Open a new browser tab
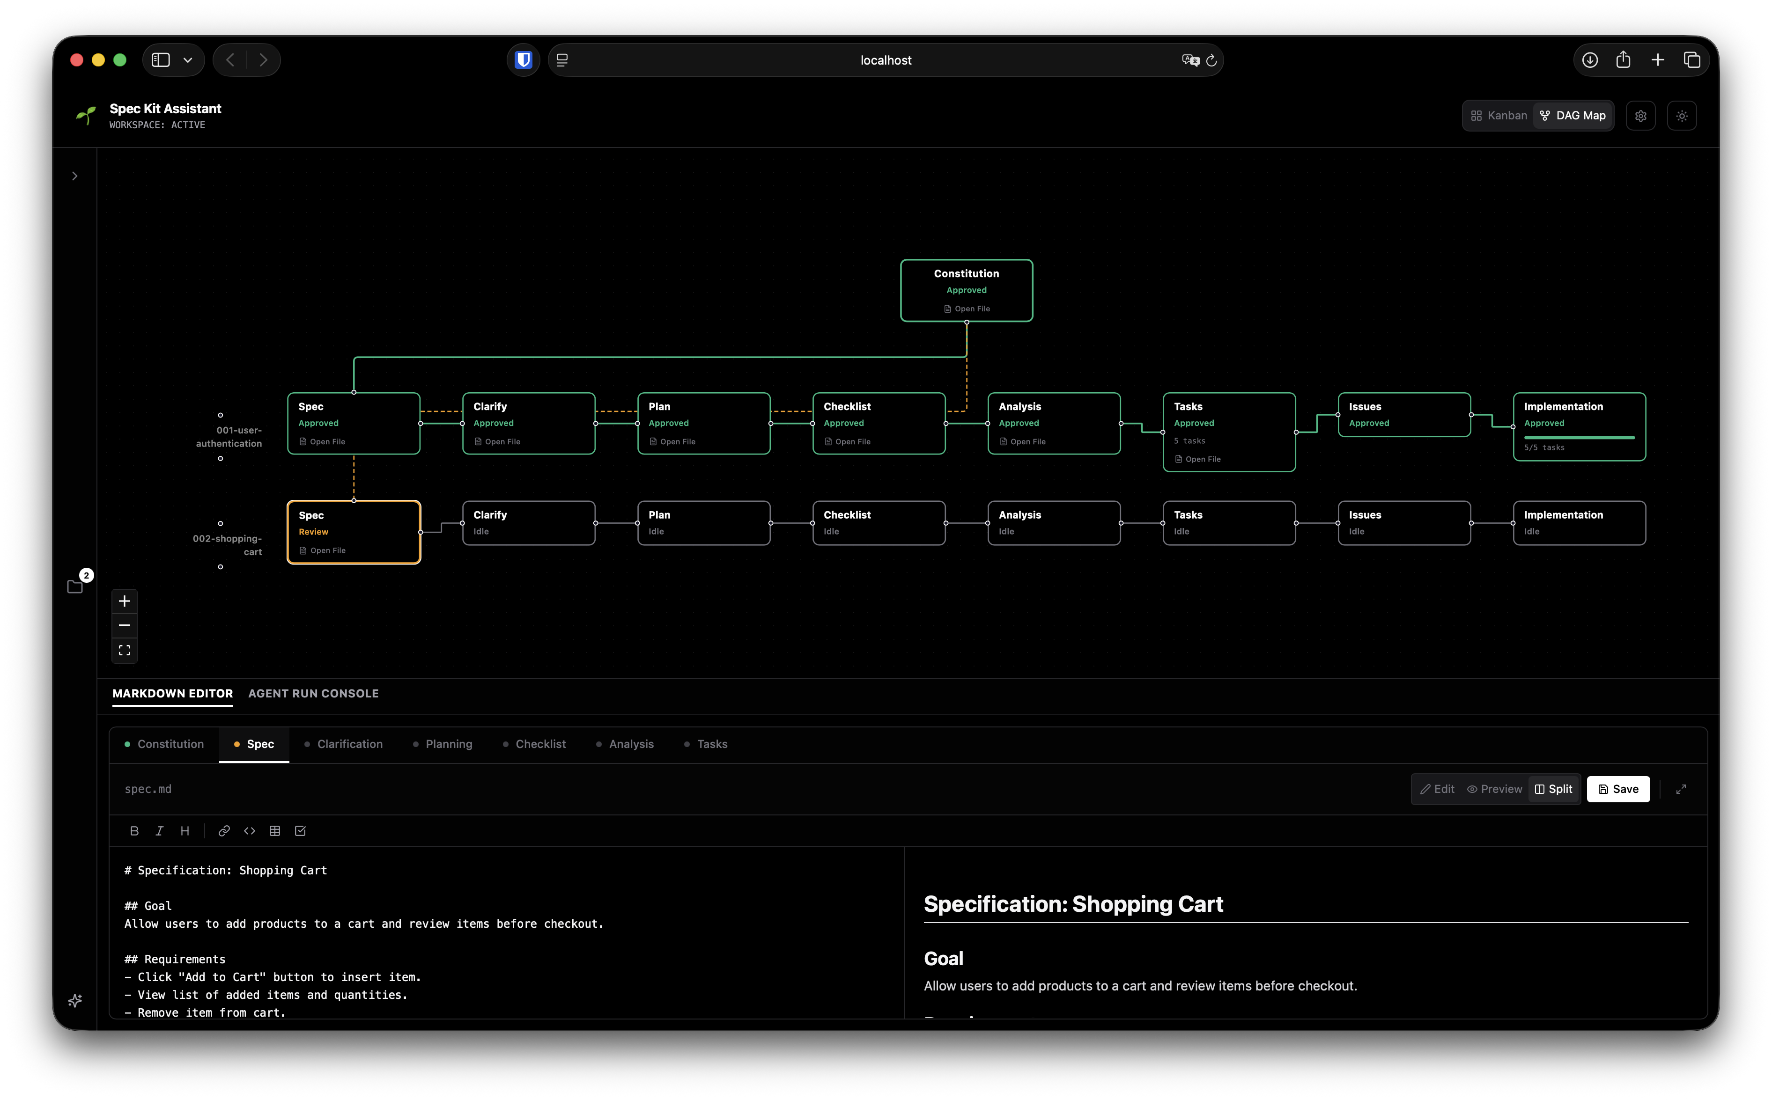The width and height of the screenshot is (1772, 1100). (1658, 59)
